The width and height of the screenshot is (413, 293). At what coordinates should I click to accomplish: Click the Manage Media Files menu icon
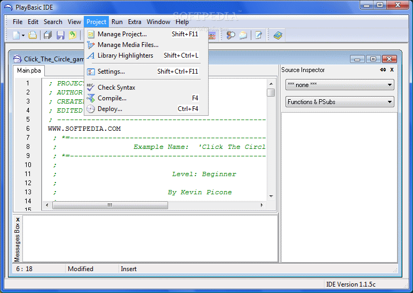tap(91, 45)
